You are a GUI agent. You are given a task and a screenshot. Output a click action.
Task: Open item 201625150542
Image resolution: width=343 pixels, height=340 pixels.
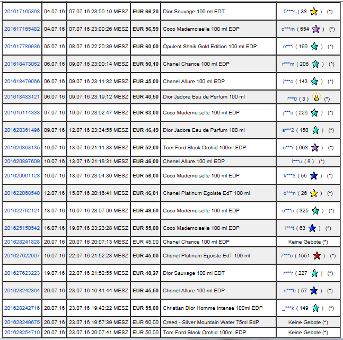pyautogui.click(x=22, y=228)
